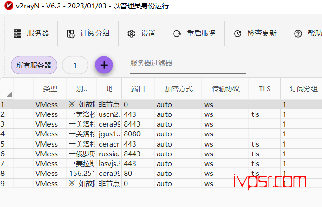Screen dimensions: 322x207
Task: Select row header number 5
Action: coord(7,144)
